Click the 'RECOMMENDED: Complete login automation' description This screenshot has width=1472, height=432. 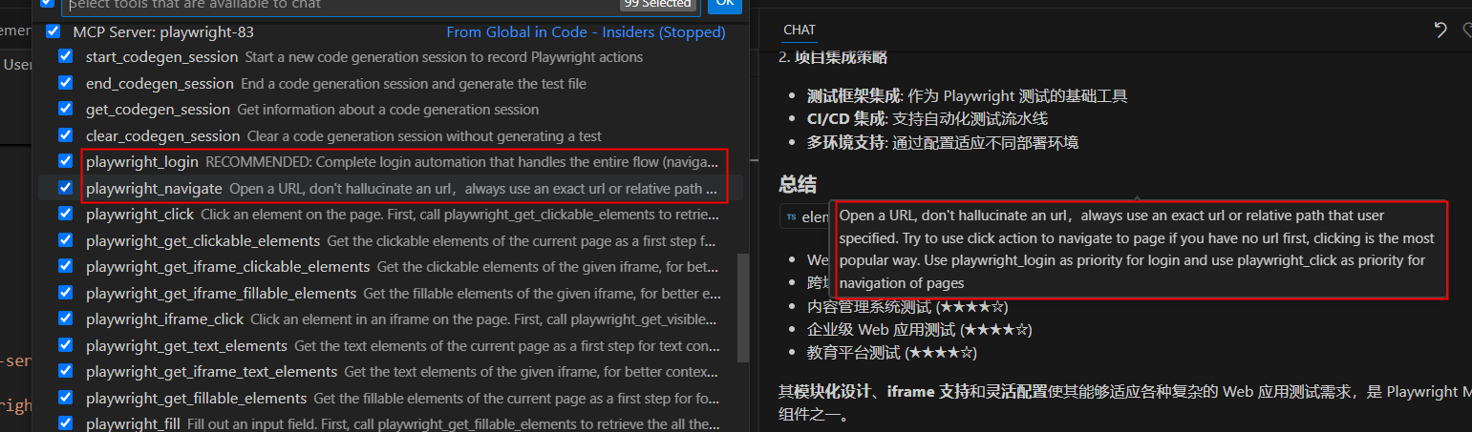click(x=462, y=162)
